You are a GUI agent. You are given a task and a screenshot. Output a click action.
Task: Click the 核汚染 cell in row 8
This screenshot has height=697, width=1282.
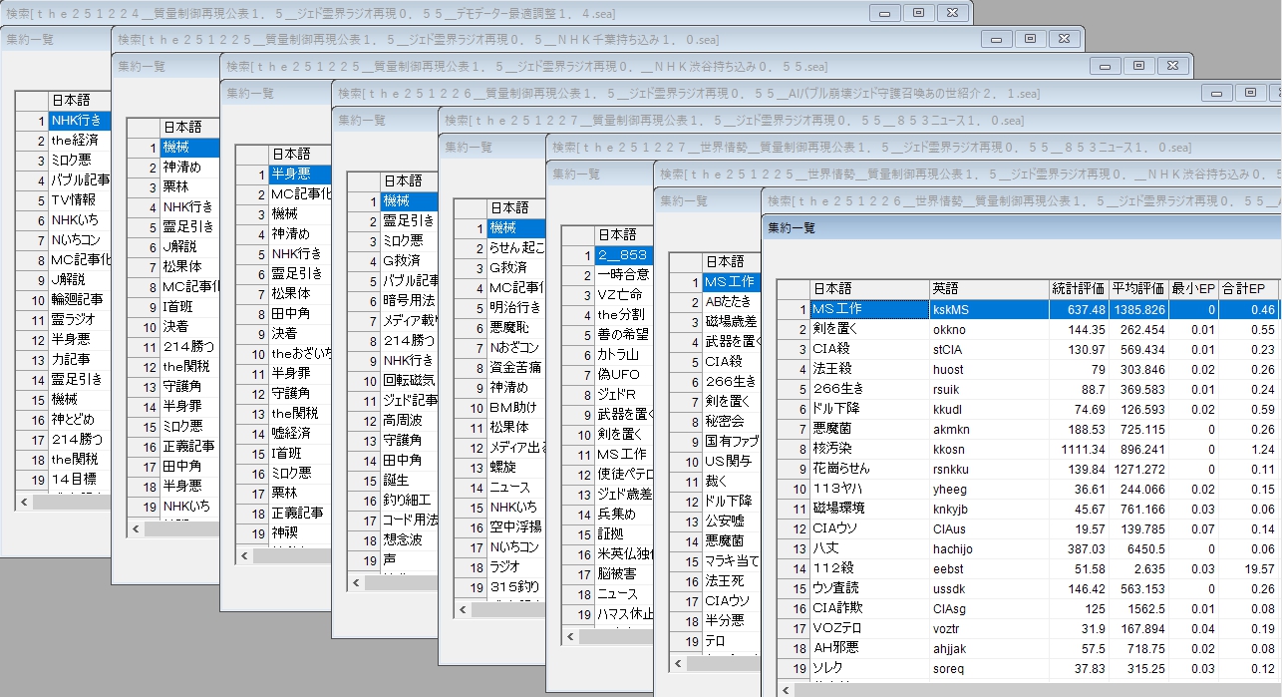point(867,449)
